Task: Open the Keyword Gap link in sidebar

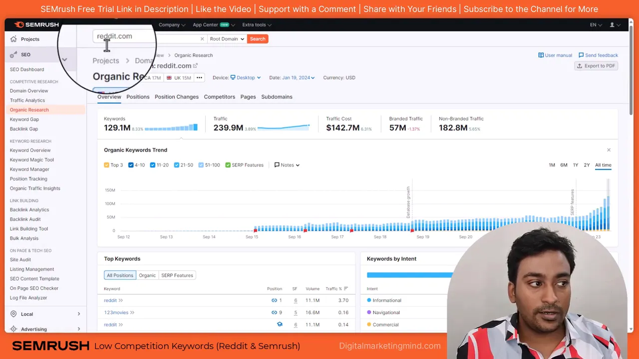Action: click(x=24, y=119)
